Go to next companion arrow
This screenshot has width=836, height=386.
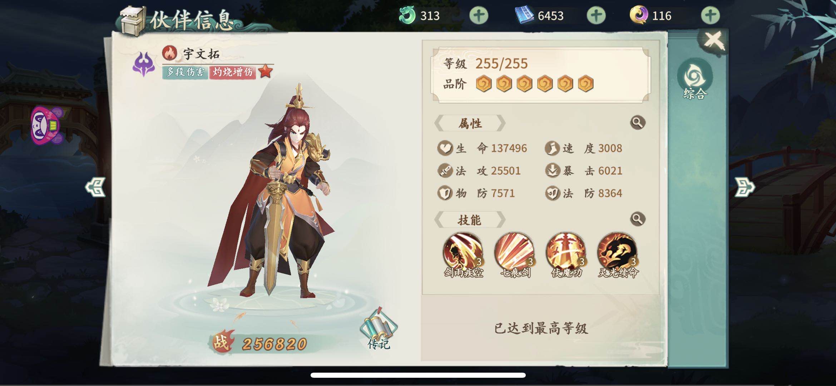click(x=745, y=187)
